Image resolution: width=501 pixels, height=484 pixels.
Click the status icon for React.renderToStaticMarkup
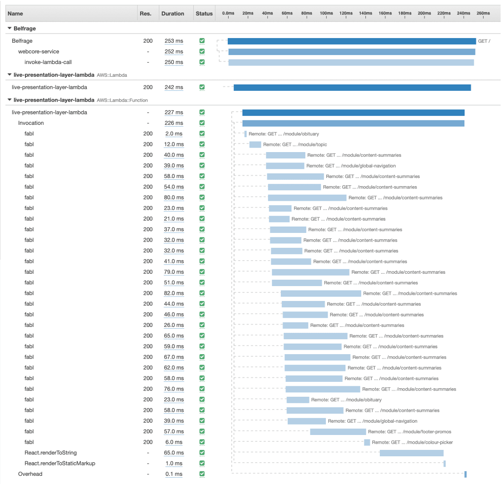(202, 463)
